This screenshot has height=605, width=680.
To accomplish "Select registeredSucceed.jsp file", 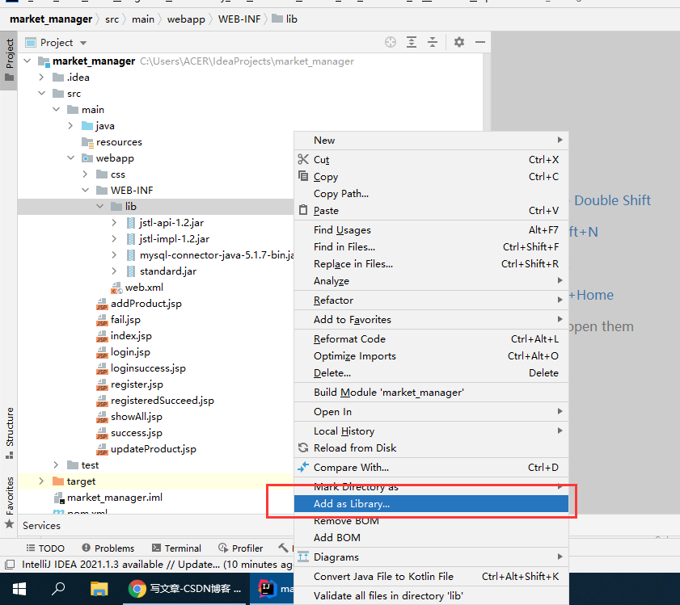I will tap(163, 401).
